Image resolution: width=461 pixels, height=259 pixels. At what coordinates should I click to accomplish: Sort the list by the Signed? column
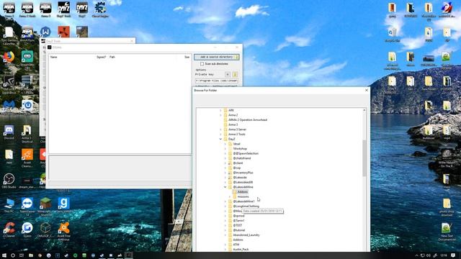click(x=102, y=57)
